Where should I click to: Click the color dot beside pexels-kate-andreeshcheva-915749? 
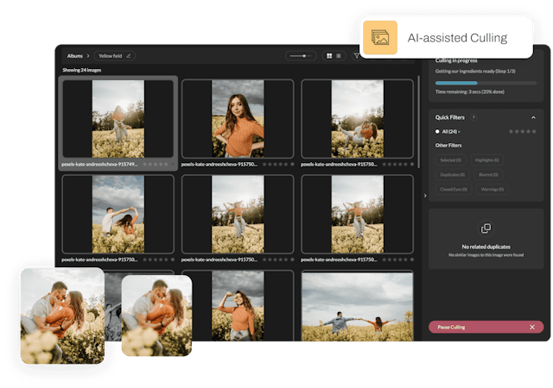(x=173, y=165)
